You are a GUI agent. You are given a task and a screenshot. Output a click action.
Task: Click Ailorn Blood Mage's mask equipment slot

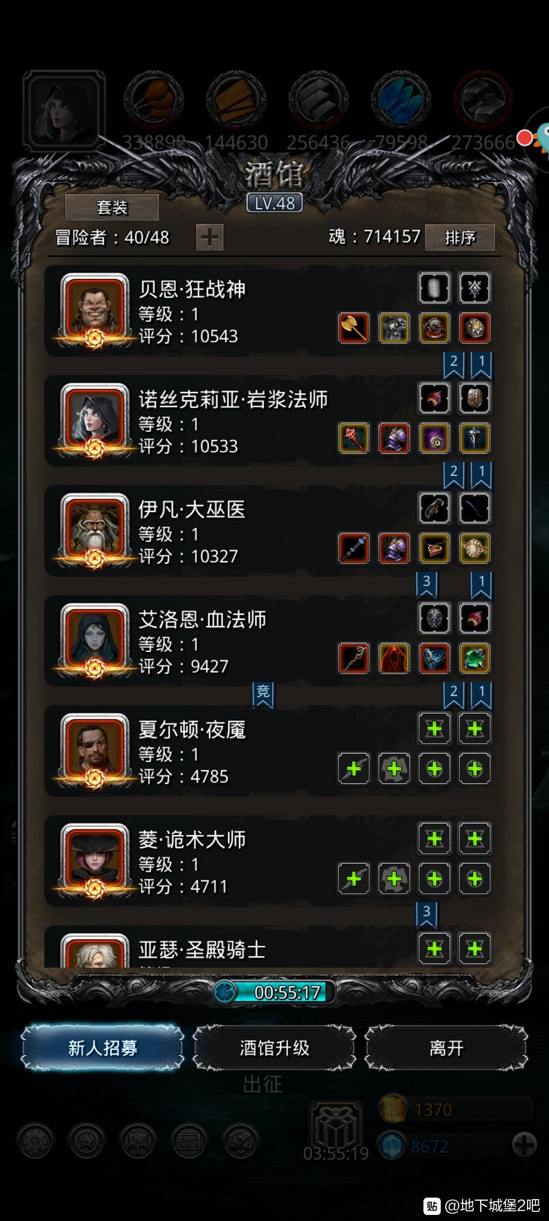(x=434, y=618)
